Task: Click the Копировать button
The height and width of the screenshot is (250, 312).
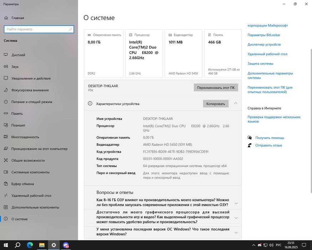Action: tap(216, 104)
